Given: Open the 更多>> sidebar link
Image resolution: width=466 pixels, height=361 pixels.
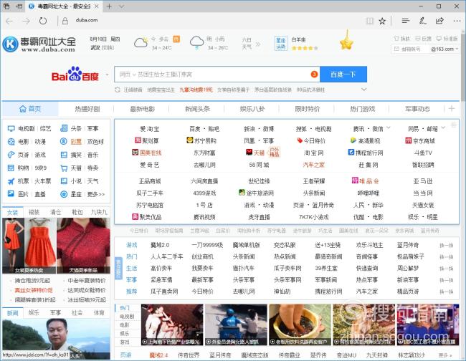Looking at the screenshot, I should point(96,194).
